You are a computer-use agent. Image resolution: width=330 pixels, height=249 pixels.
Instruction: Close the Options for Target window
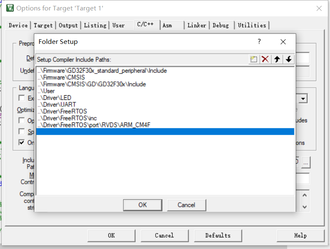319,8
